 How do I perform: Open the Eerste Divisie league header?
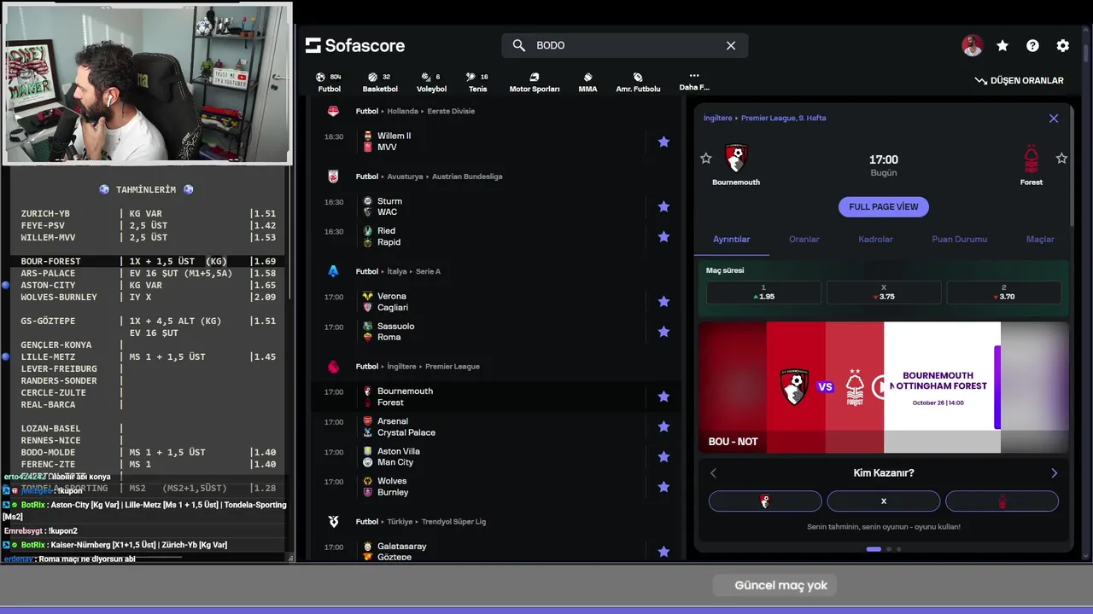pyautogui.click(x=451, y=111)
